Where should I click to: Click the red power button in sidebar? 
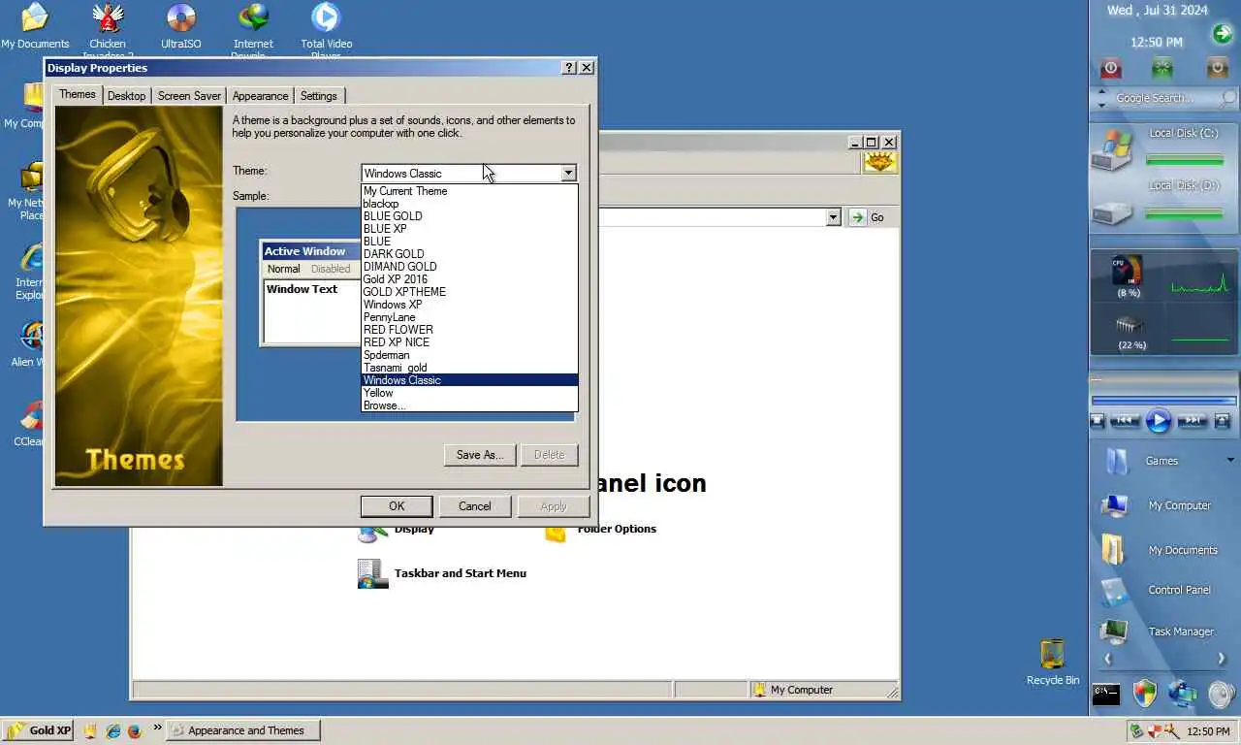[x=1111, y=68]
